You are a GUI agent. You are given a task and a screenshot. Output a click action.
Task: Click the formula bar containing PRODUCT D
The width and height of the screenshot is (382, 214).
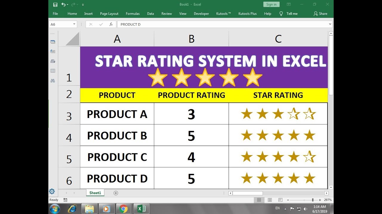[222, 24]
